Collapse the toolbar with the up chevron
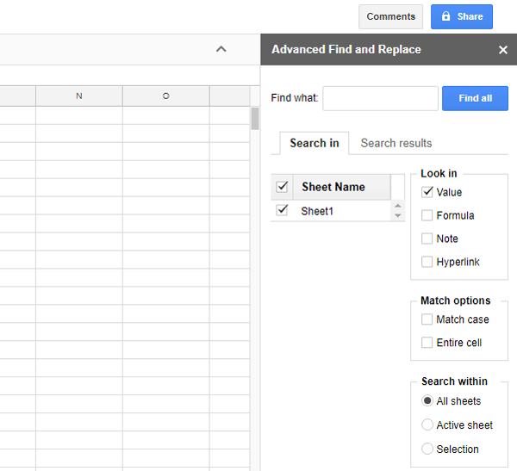The width and height of the screenshot is (517, 471). (221, 50)
